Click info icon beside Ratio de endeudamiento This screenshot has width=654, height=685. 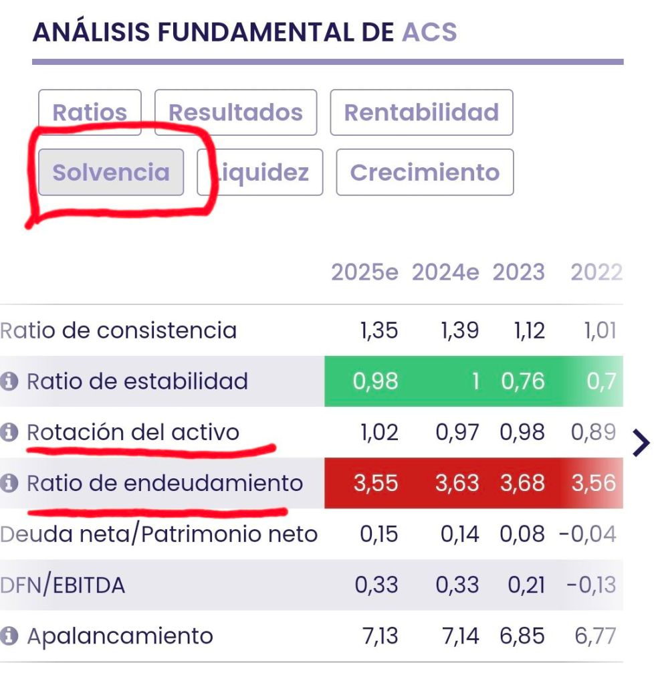point(9,484)
